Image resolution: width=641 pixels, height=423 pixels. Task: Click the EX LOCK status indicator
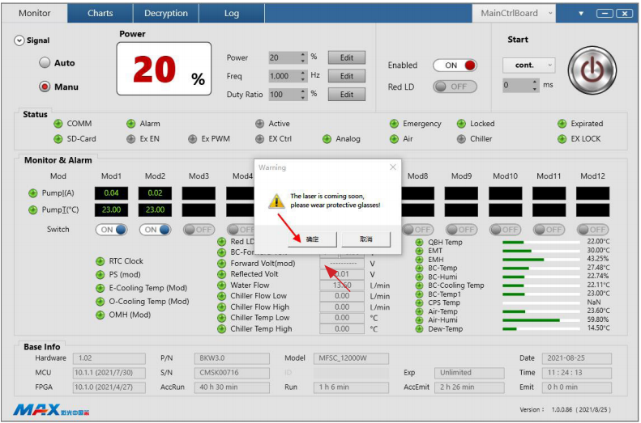(x=562, y=139)
